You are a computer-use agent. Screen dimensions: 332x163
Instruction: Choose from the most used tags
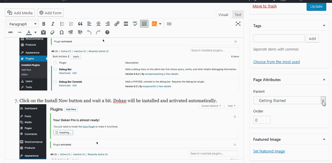coord(276,62)
